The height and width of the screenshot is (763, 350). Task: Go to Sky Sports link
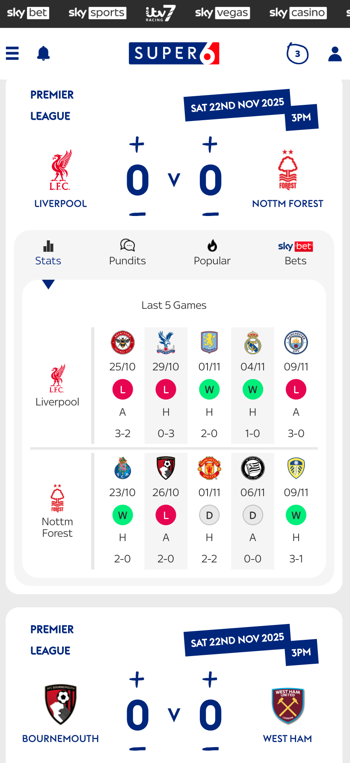(97, 13)
